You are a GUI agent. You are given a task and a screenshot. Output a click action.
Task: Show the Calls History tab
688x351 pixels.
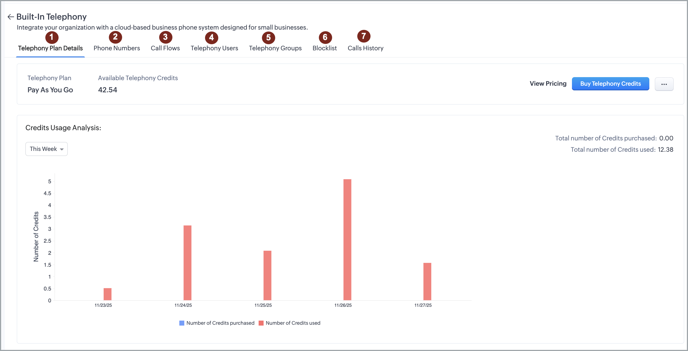click(x=365, y=48)
